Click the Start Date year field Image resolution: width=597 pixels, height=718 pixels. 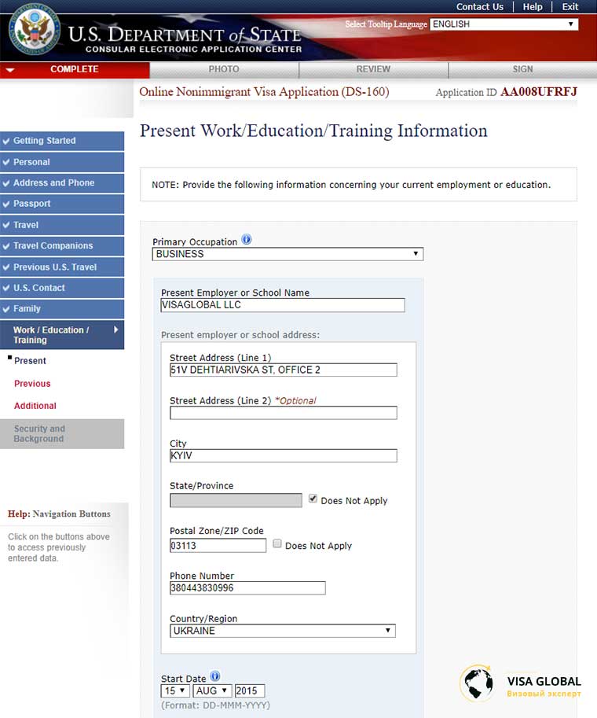pos(250,690)
